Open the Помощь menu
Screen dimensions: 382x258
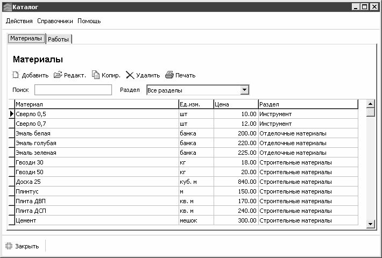(89, 21)
